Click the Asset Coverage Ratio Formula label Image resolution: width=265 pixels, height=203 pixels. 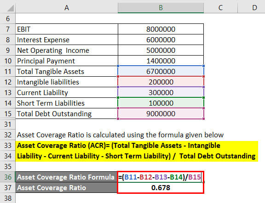(66, 177)
